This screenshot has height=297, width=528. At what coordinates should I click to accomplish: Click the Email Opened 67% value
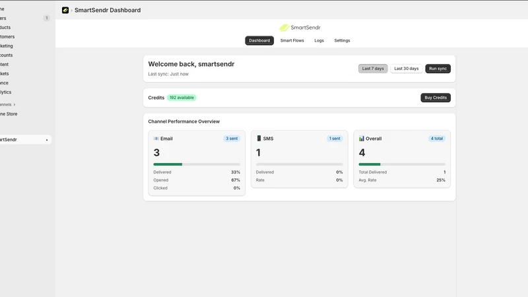[236, 180]
